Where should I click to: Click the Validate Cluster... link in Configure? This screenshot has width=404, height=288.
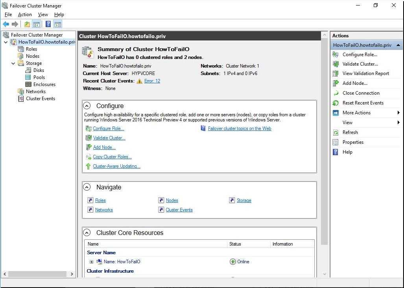click(109, 138)
